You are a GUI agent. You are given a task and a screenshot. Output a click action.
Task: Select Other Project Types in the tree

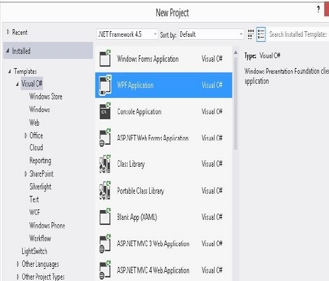coord(43,277)
